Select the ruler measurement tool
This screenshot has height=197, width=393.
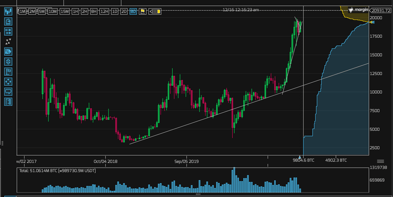tap(8, 102)
